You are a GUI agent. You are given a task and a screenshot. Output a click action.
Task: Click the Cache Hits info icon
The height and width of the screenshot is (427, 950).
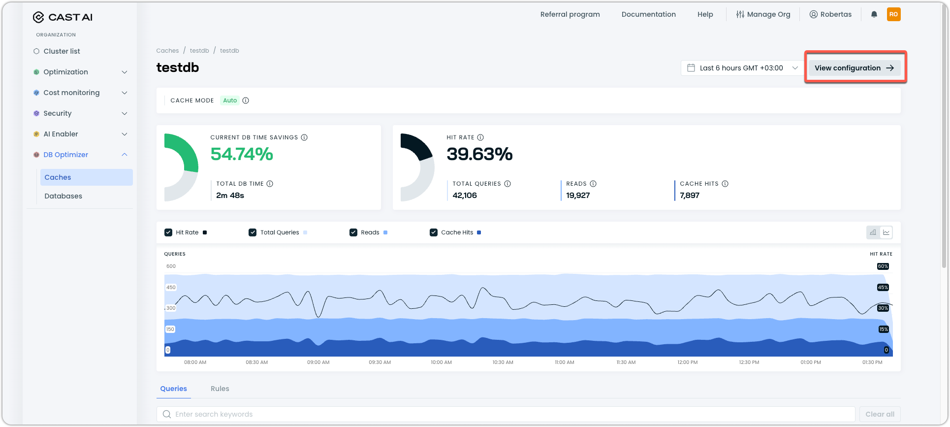725,184
